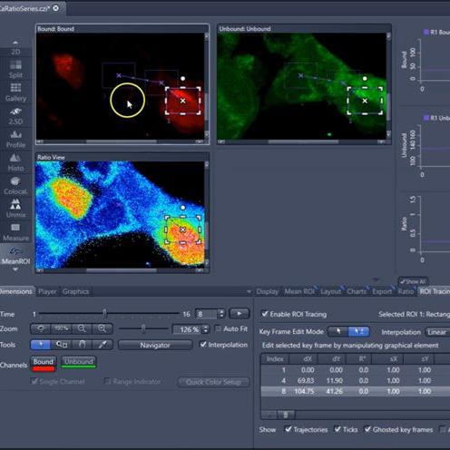450x450 pixels.
Task: Select the hand pan tool
Action: click(82, 345)
